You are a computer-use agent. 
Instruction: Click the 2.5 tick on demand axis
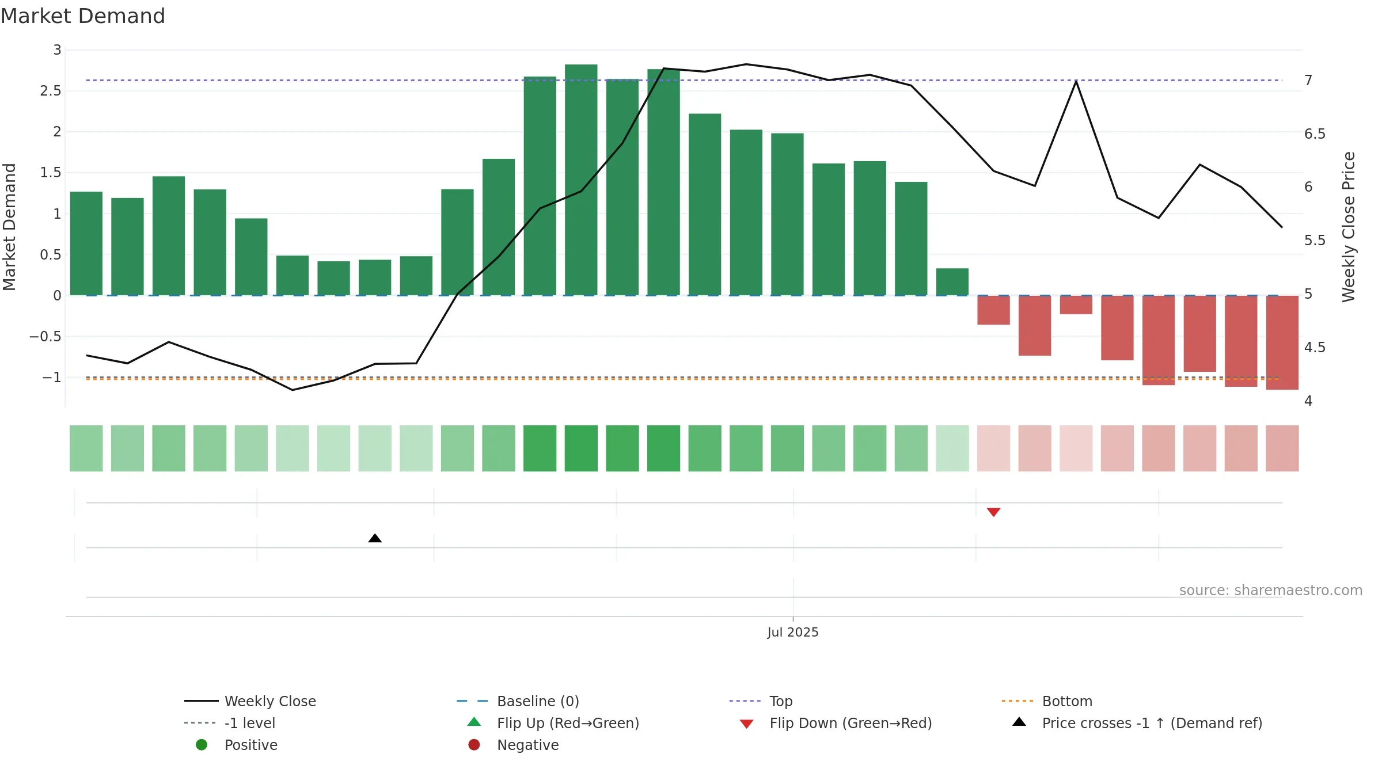[x=51, y=91]
